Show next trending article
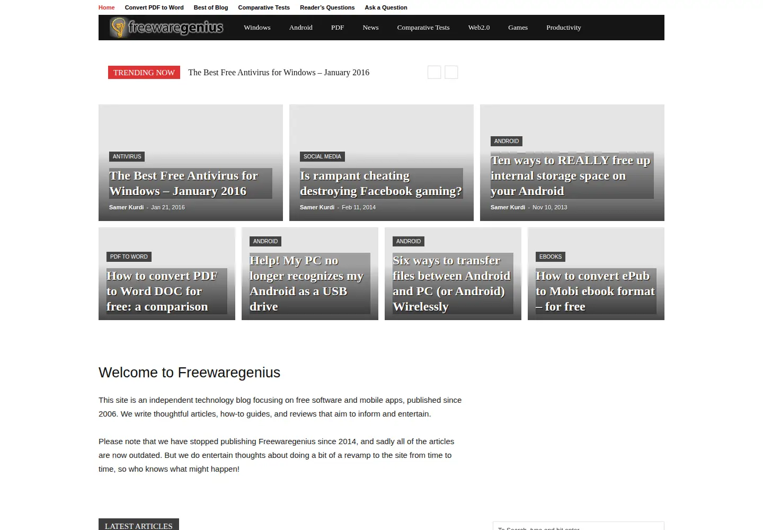763x530 pixels. pyautogui.click(x=451, y=72)
